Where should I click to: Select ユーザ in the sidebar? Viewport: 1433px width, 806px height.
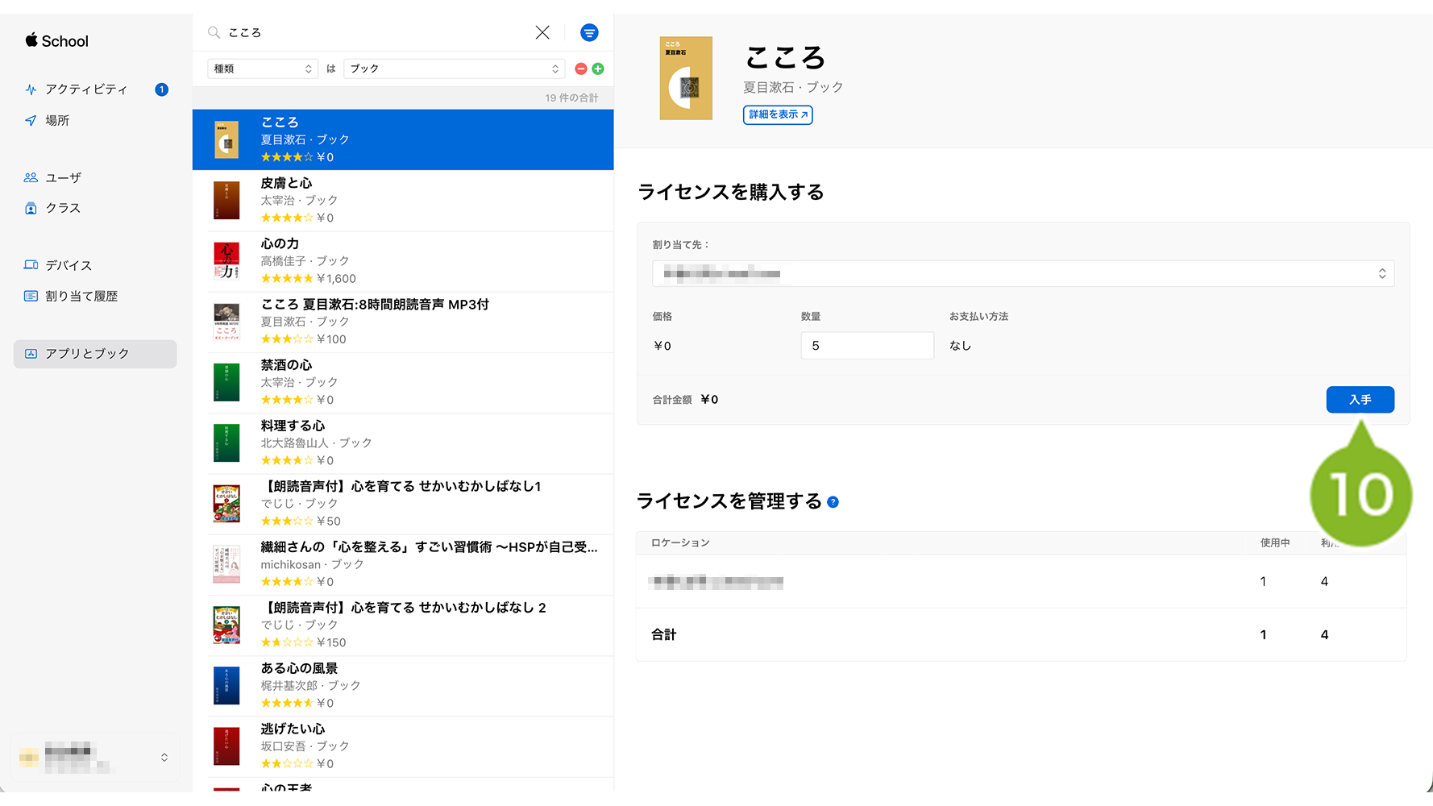pos(63,177)
